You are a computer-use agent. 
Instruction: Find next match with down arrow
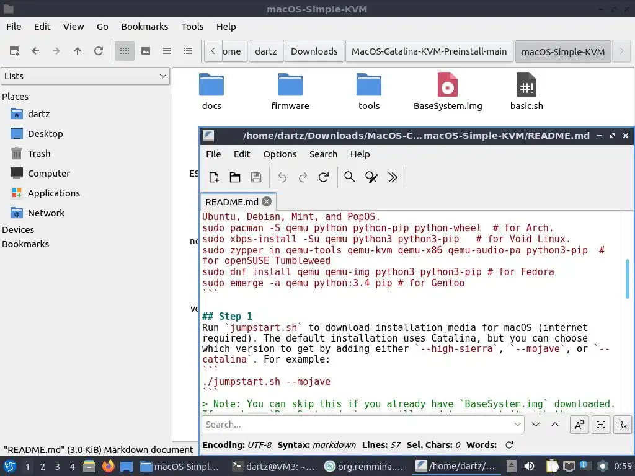click(x=536, y=425)
